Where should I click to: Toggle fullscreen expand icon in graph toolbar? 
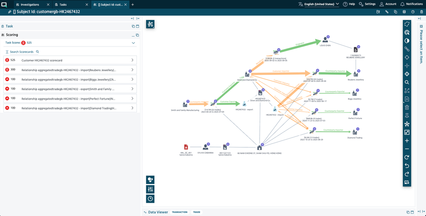point(407,132)
